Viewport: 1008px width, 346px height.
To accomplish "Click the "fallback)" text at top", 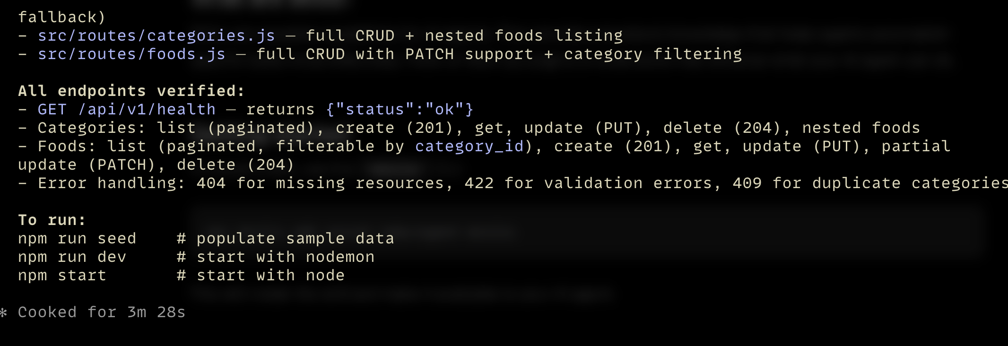I will coord(61,17).
